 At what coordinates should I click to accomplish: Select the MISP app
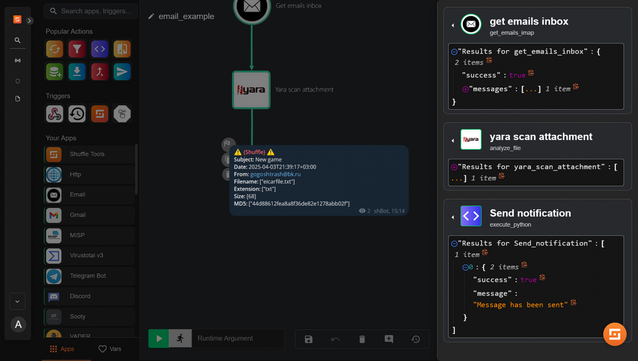coord(89,235)
